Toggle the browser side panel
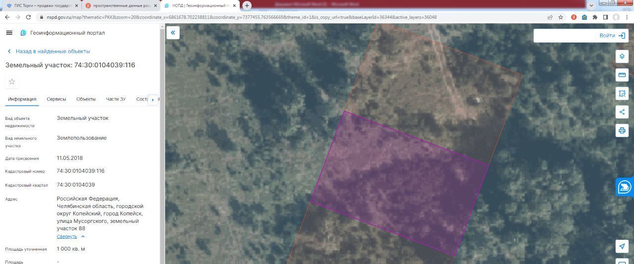The image size is (634, 264). point(605,17)
